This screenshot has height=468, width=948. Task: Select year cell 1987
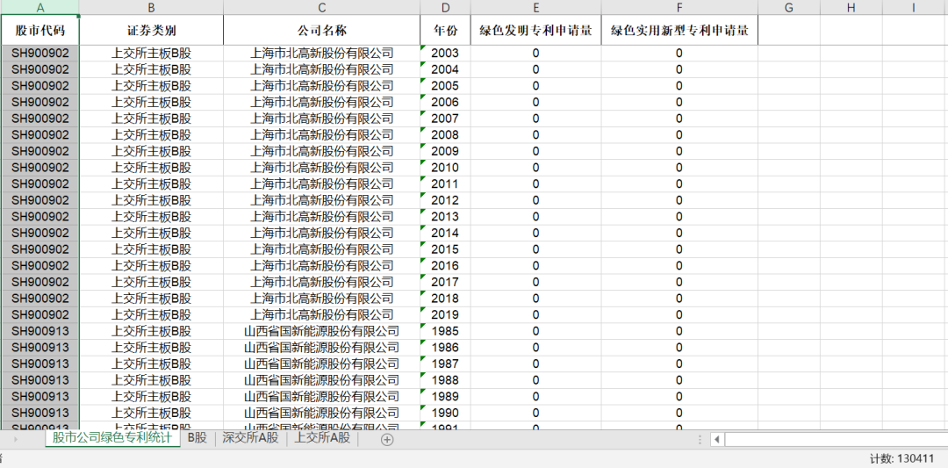[x=446, y=364]
